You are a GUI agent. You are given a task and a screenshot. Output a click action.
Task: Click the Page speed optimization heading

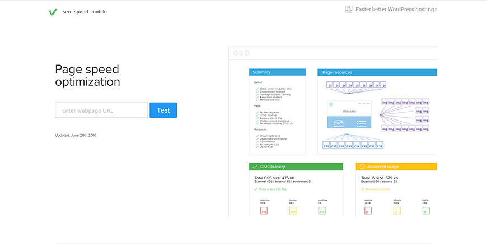click(87, 76)
